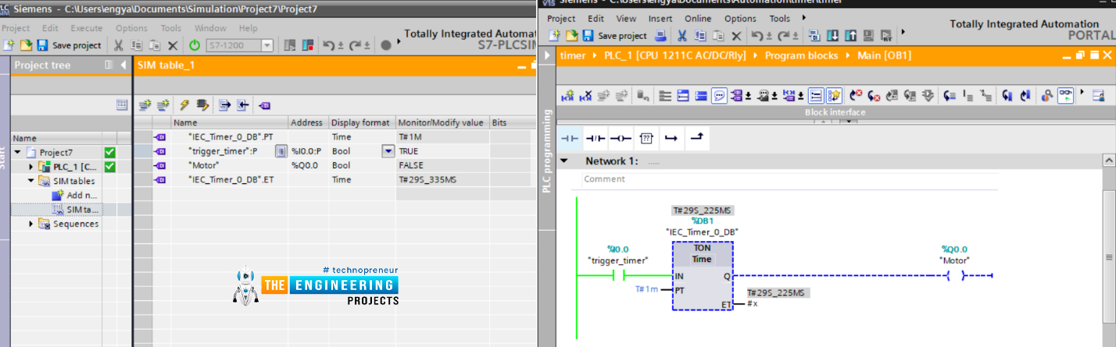Click vertical scrollbar up arrow in editor

point(1109,160)
